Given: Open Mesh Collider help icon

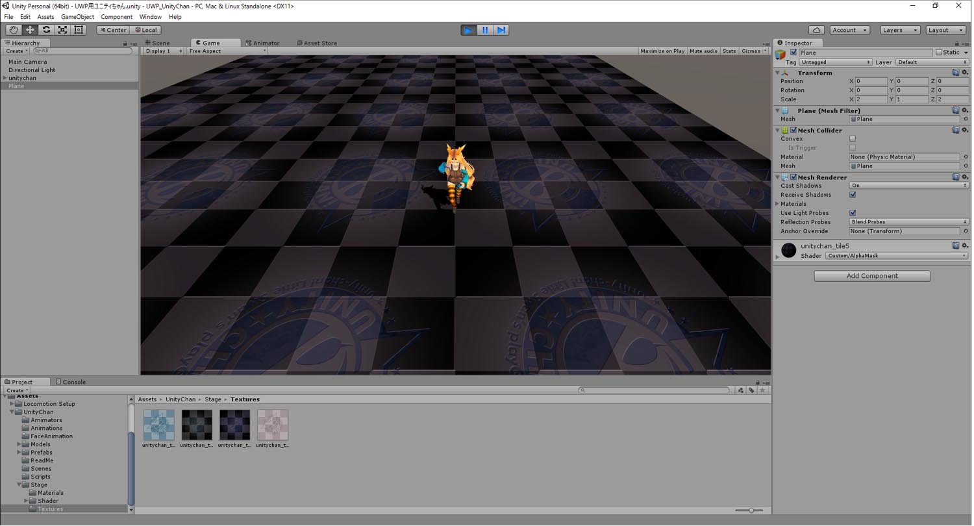Looking at the screenshot, I should 956,130.
